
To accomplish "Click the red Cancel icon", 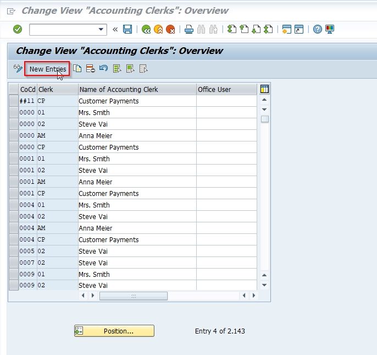I will 170,29.
